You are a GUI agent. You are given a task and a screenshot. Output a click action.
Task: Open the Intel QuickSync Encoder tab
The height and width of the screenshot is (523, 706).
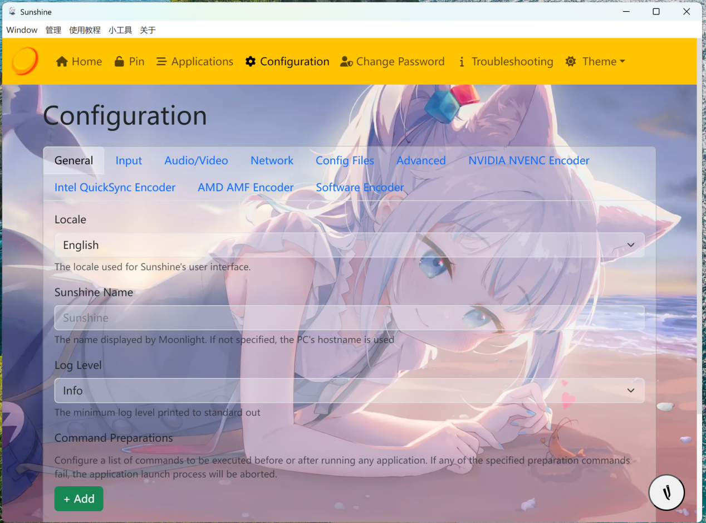[x=115, y=188]
